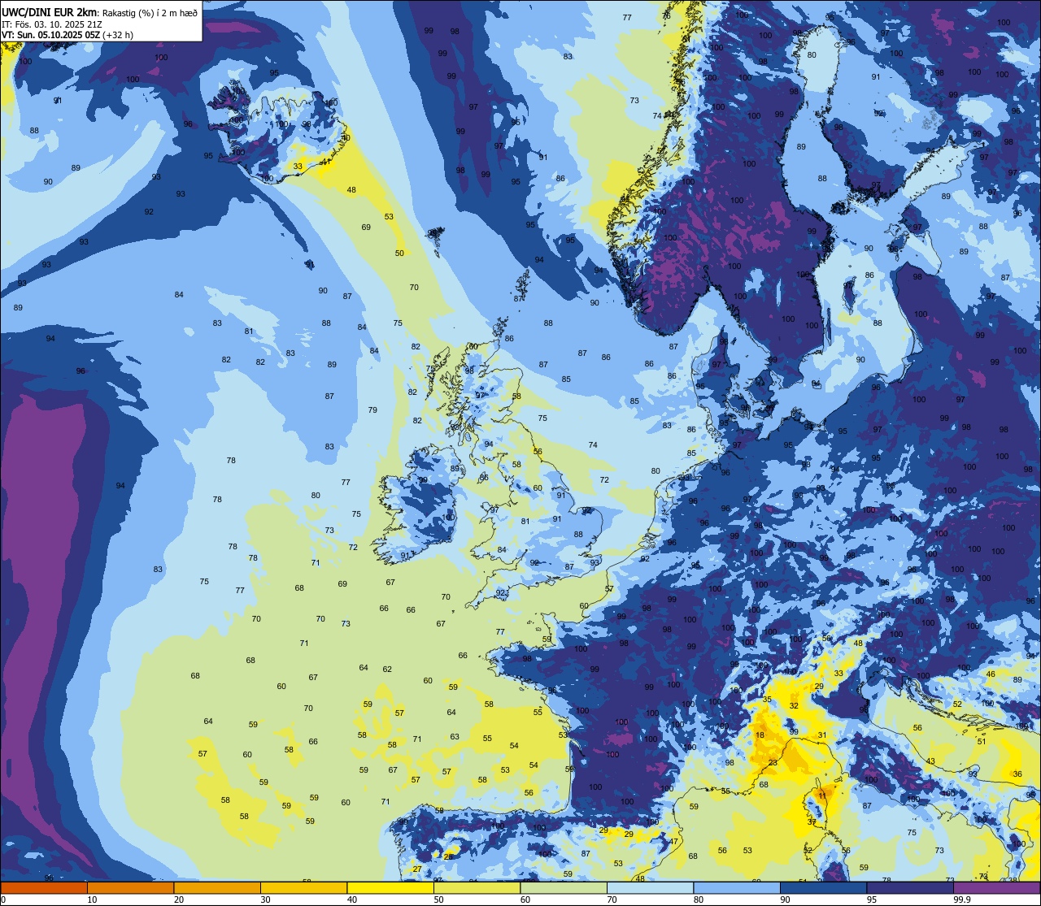Click the map humidity value '11'
The height and width of the screenshot is (906, 1041).
pos(823,795)
